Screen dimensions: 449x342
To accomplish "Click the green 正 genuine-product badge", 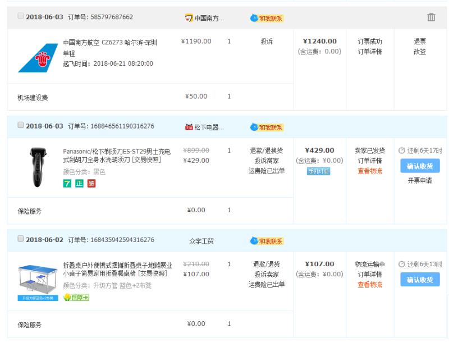I will (x=79, y=183).
